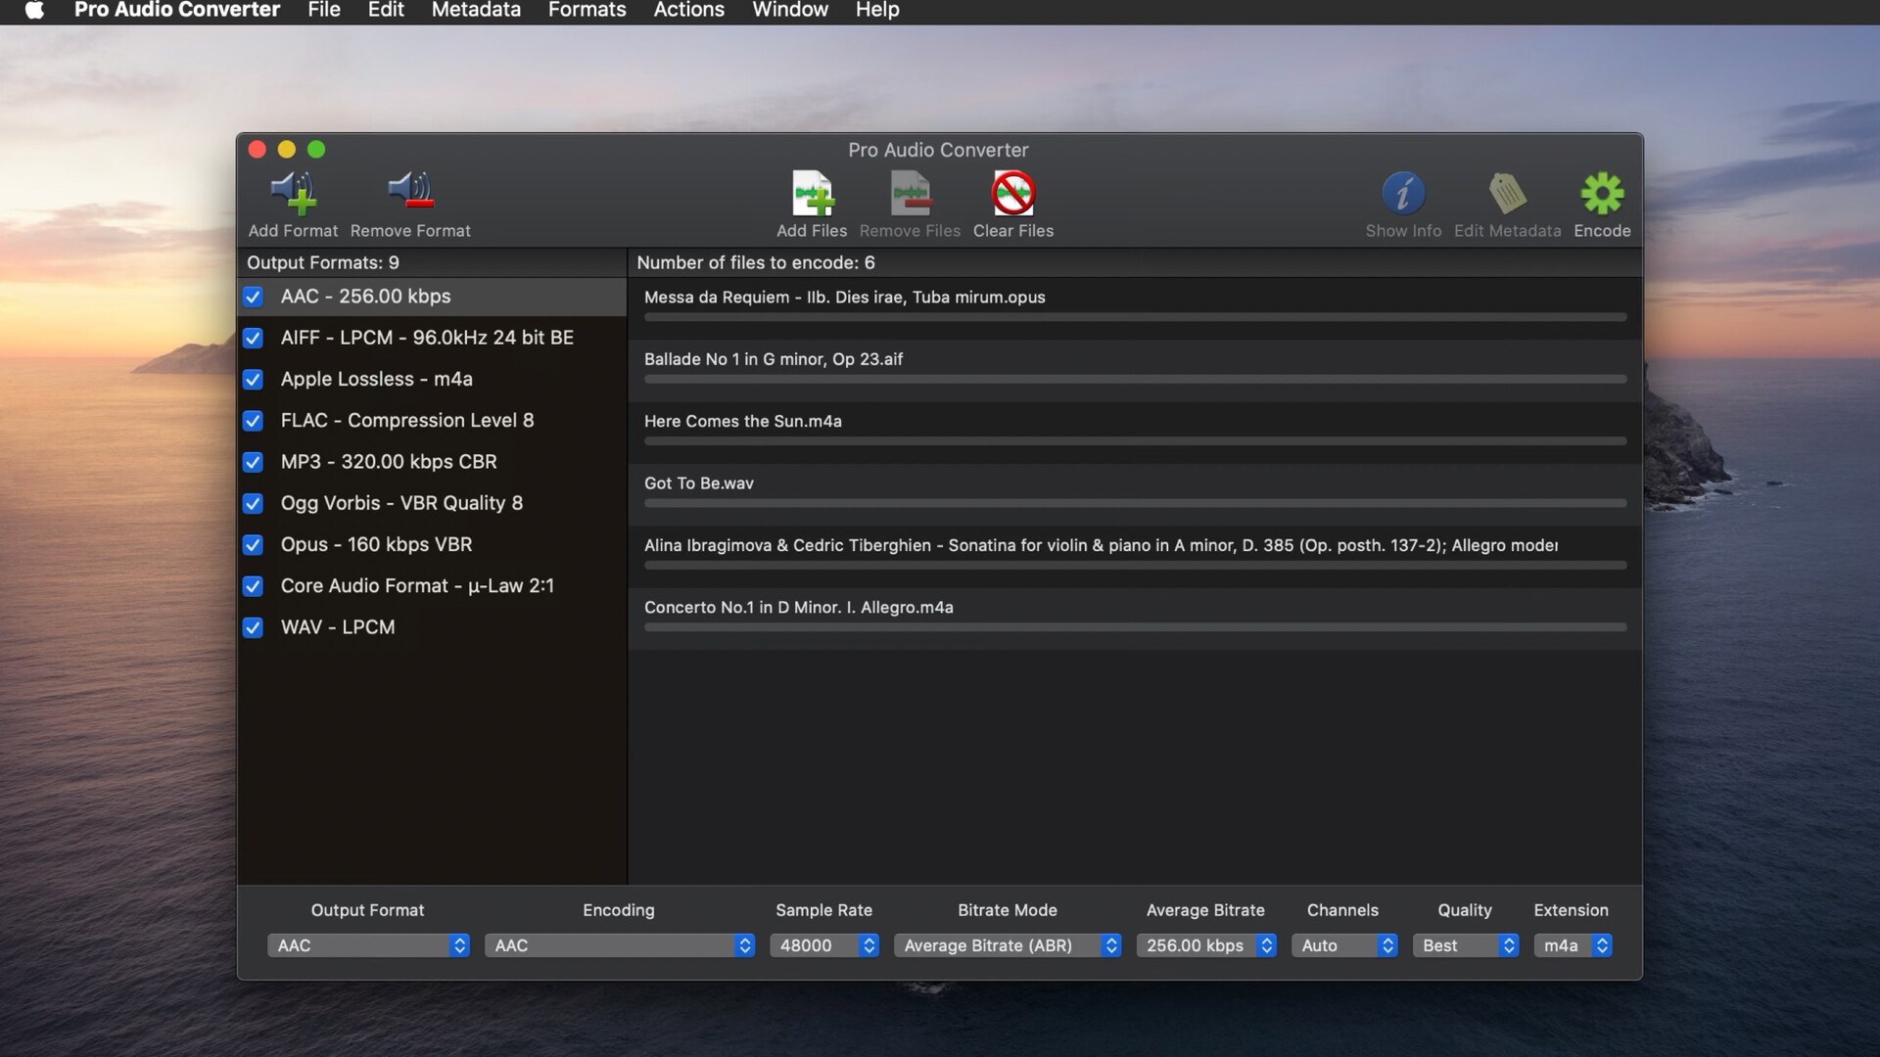Screen dimensions: 1880x1057
Task: Disable the FLAC - Compression Level 8 format
Action: (253, 421)
